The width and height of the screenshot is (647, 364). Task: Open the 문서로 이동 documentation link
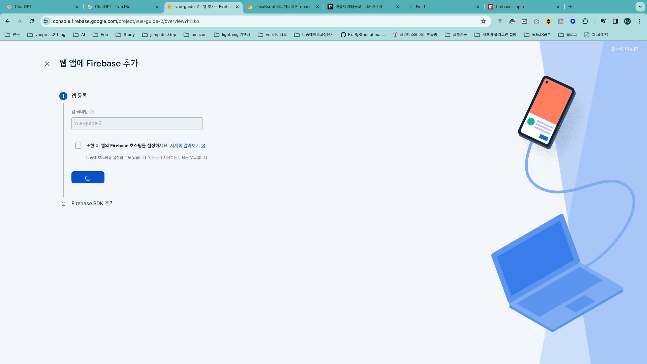point(625,49)
